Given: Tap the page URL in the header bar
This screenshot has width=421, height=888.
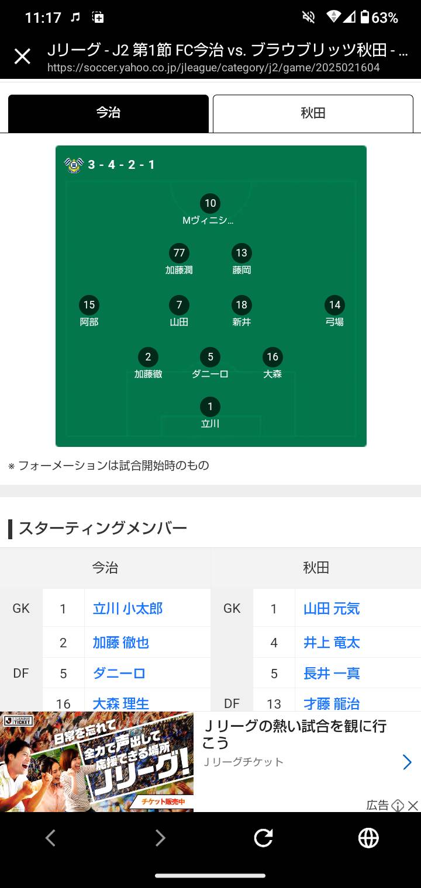Looking at the screenshot, I should point(213,68).
